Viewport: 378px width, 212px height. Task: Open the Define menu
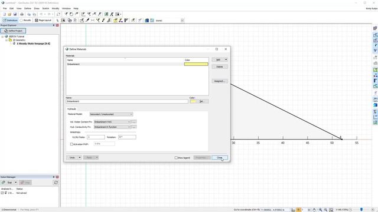click(28, 8)
